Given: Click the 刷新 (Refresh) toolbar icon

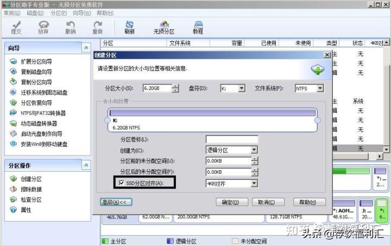Looking at the screenshot, I should point(129,27).
